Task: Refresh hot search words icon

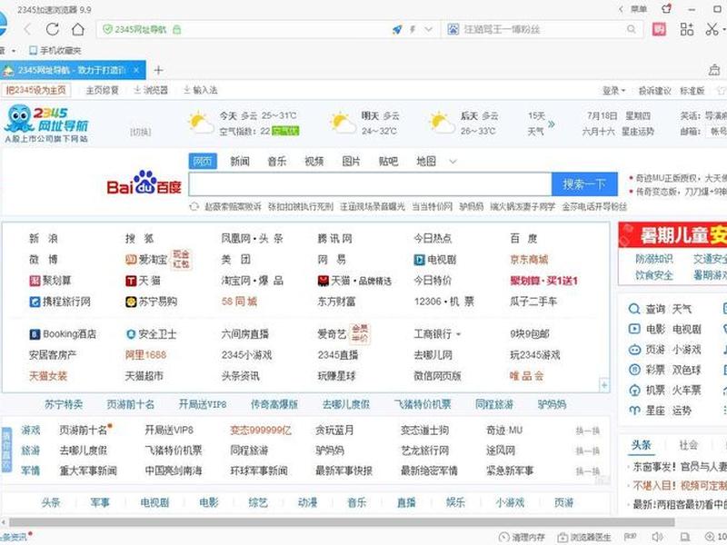Action: point(194,207)
